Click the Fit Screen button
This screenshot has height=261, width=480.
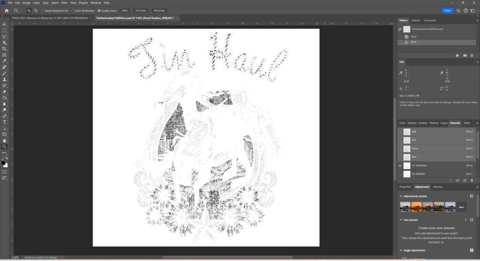point(140,10)
